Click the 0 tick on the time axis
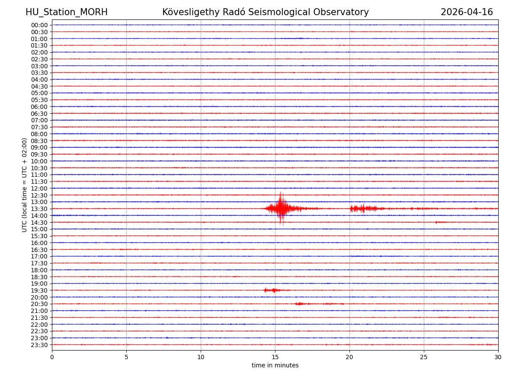Viewport: 519px width, 389px height. [52, 357]
